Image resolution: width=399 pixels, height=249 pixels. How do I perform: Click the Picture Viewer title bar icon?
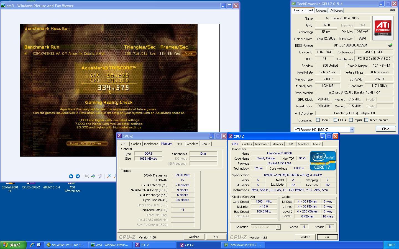pos(3,6)
